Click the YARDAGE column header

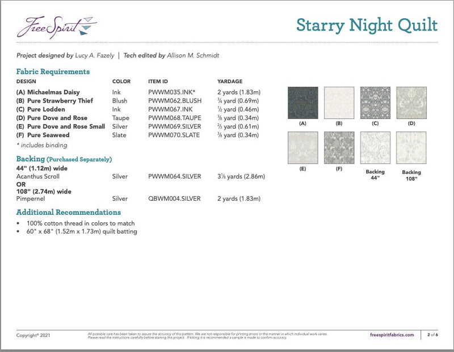point(230,80)
